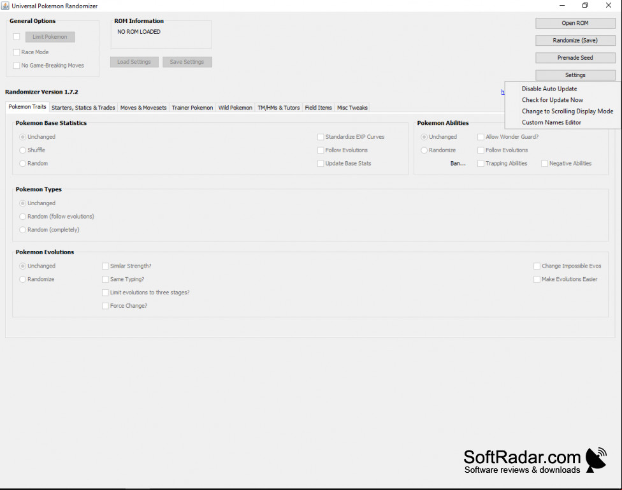Screen dimensions: 622x490
Task: Close the Universal Pokemon Randomizer window
Action: [609, 6]
